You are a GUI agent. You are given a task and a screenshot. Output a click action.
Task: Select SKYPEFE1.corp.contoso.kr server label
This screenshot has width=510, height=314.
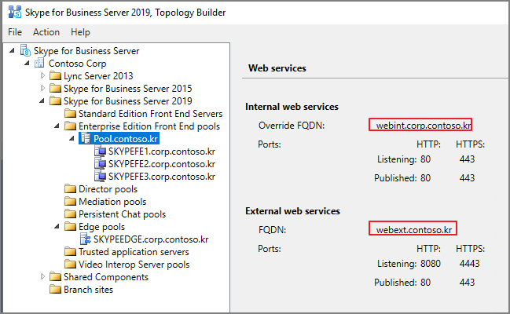[x=162, y=152]
